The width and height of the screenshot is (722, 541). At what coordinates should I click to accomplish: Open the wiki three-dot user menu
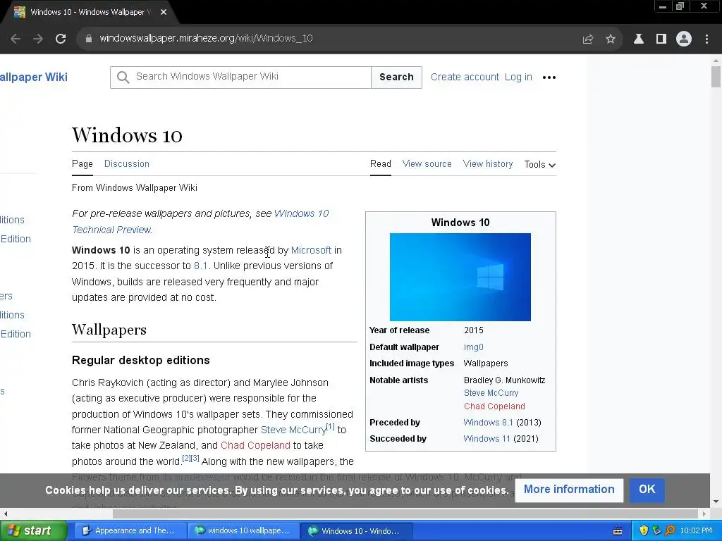[x=549, y=77]
